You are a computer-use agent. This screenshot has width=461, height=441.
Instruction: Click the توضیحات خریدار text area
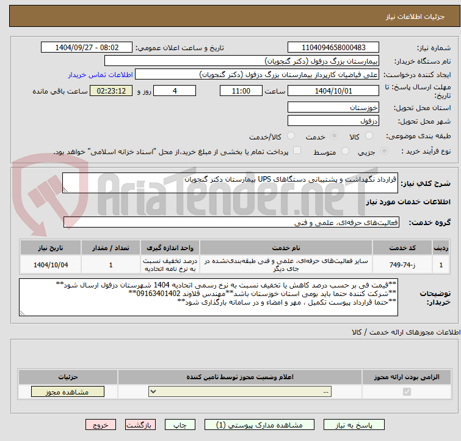[208, 297]
